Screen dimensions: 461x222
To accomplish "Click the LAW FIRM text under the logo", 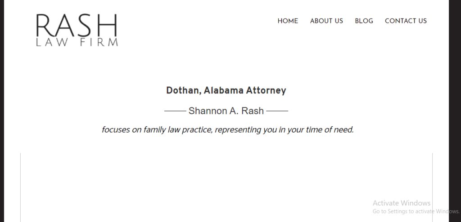I will (77, 43).
